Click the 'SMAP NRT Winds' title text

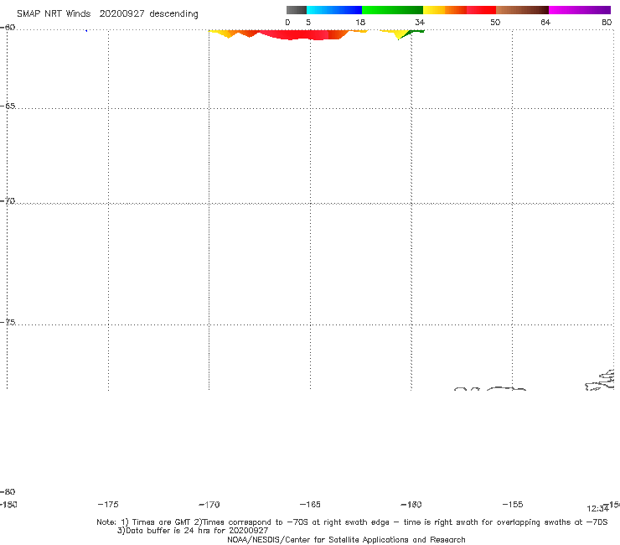tap(54, 14)
